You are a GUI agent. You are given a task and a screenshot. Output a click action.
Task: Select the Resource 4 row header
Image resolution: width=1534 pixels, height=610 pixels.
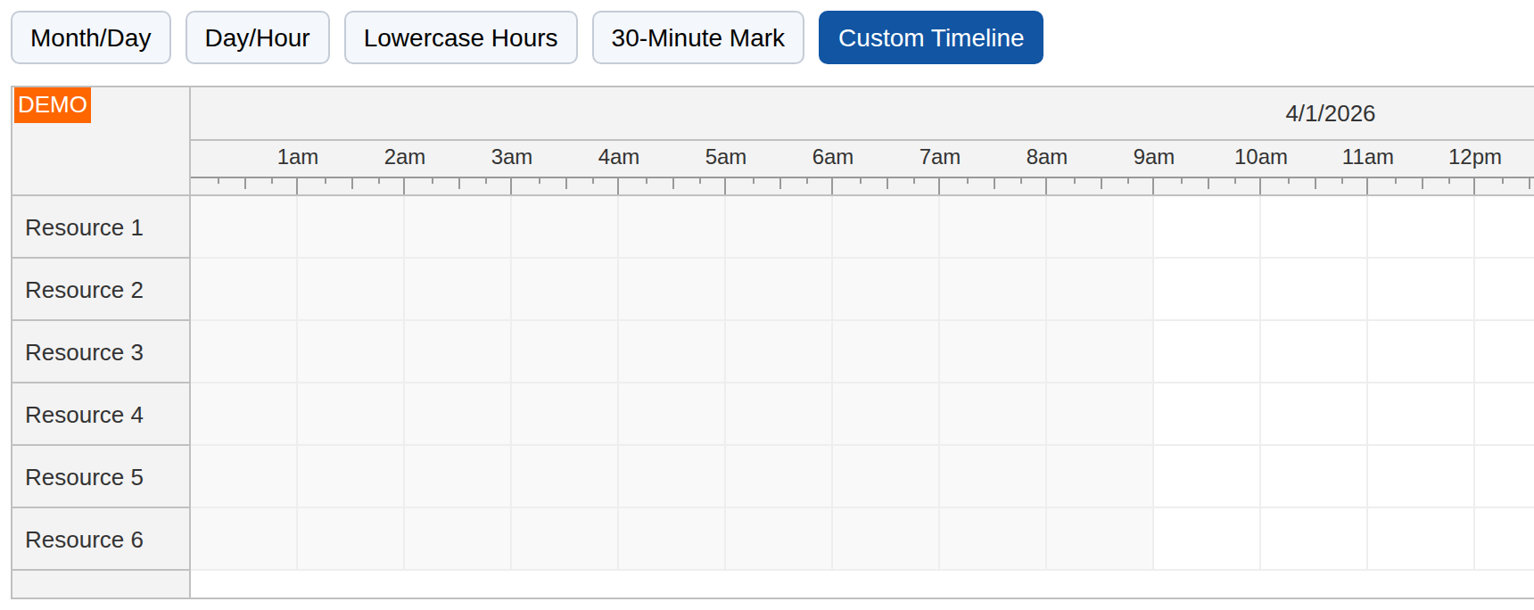pyautogui.click(x=85, y=415)
